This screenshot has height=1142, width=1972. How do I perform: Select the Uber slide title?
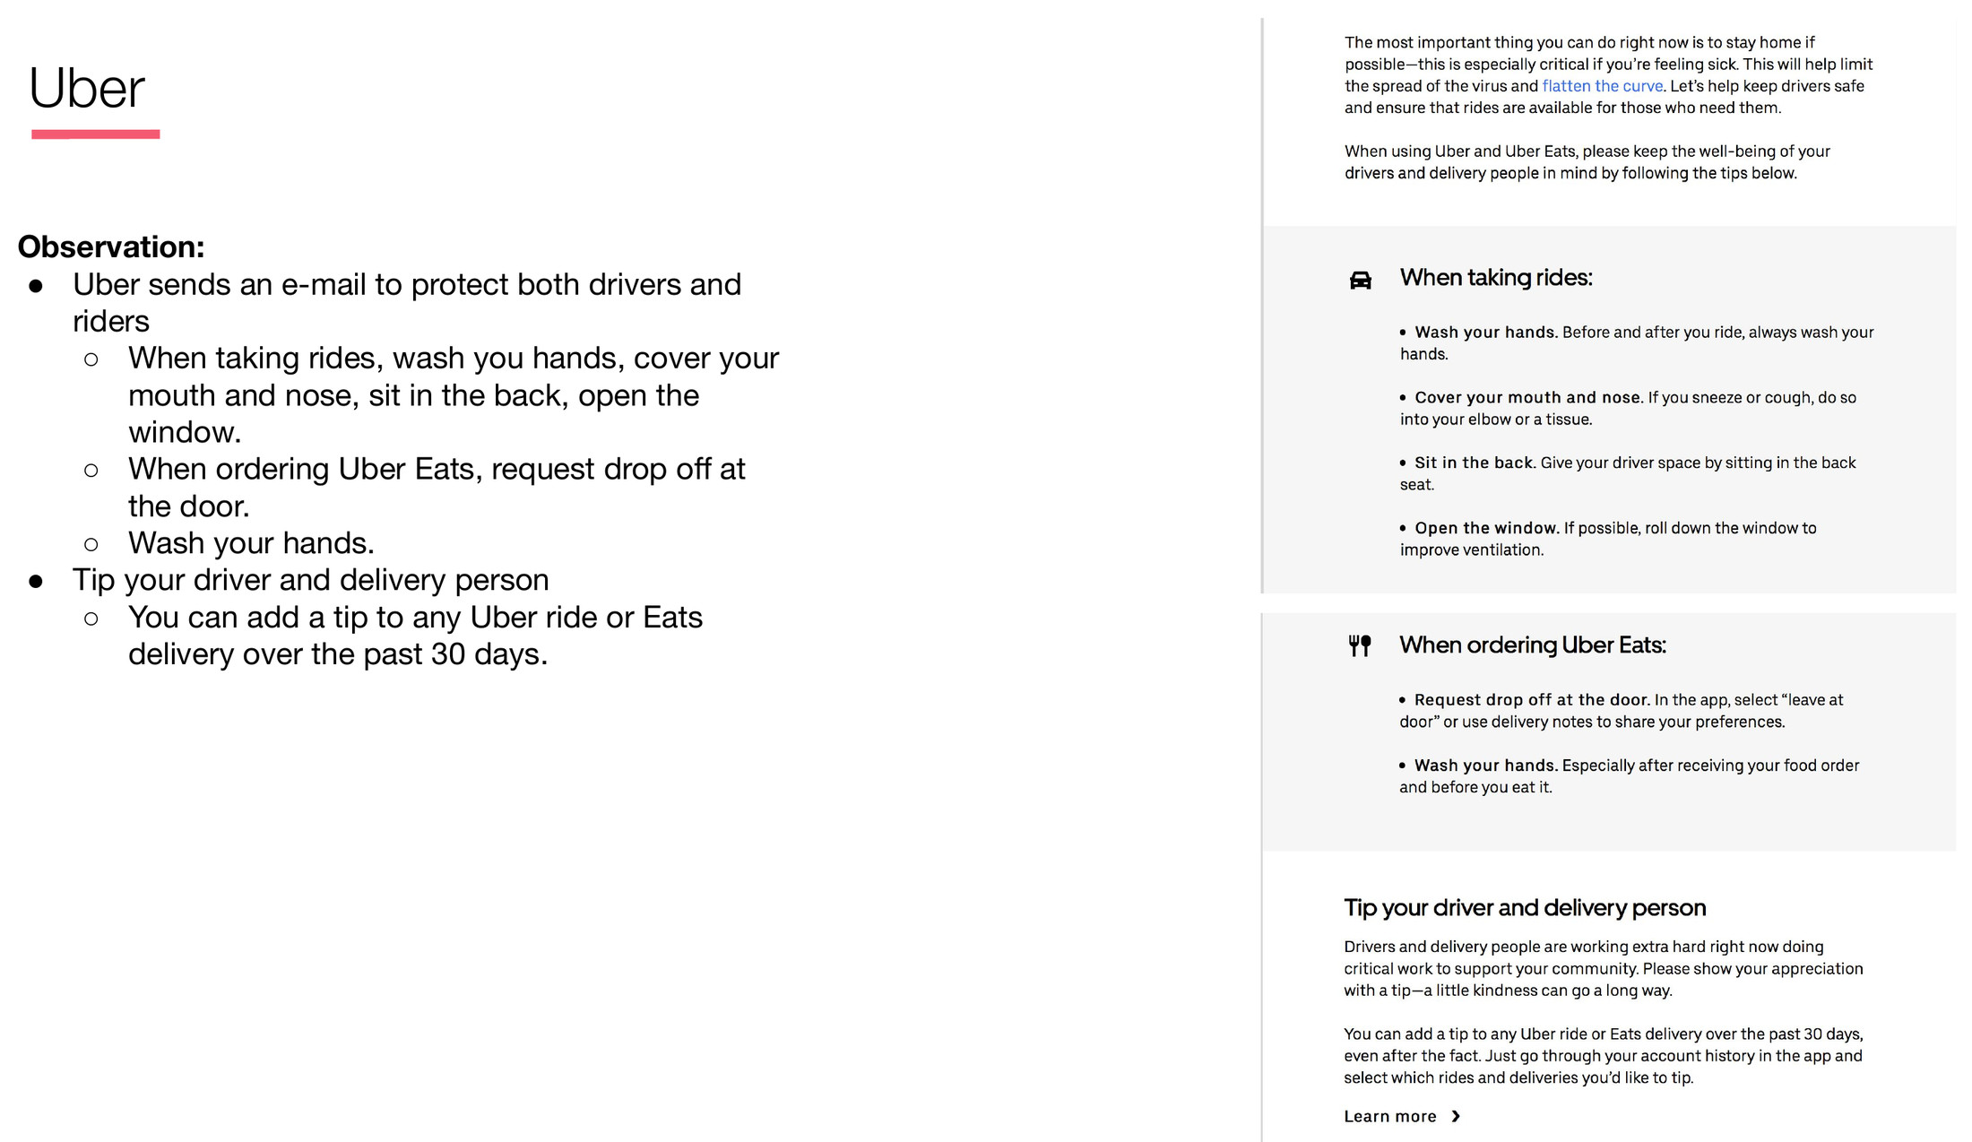point(86,88)
